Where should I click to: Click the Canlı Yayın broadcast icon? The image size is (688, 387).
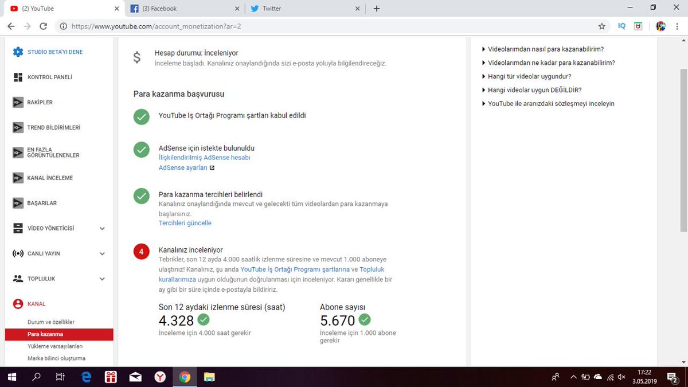pyautogui.click(x=18, y=253)
